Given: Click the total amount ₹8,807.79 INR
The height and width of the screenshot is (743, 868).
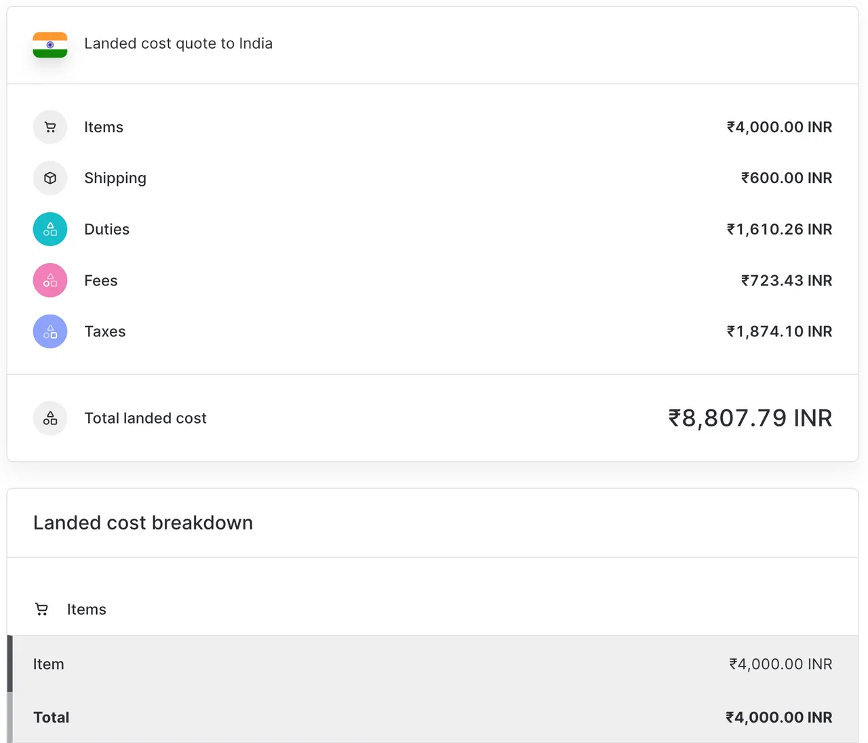Looking at the screenshot, I should 749,418.
